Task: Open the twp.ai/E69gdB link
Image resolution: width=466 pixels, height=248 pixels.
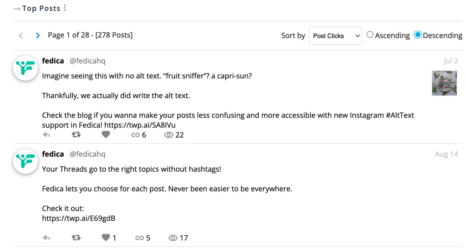Action: [x=79, y=218]
